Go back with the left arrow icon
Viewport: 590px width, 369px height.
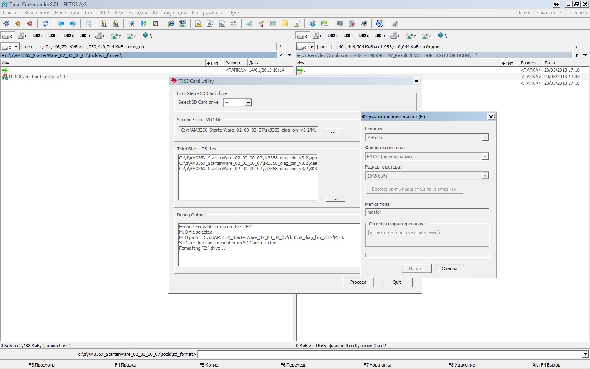tap(61, 24)
